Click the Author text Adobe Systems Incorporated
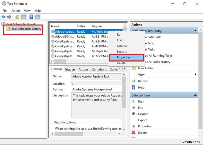The image size is (203, 145). coord(92,90)
